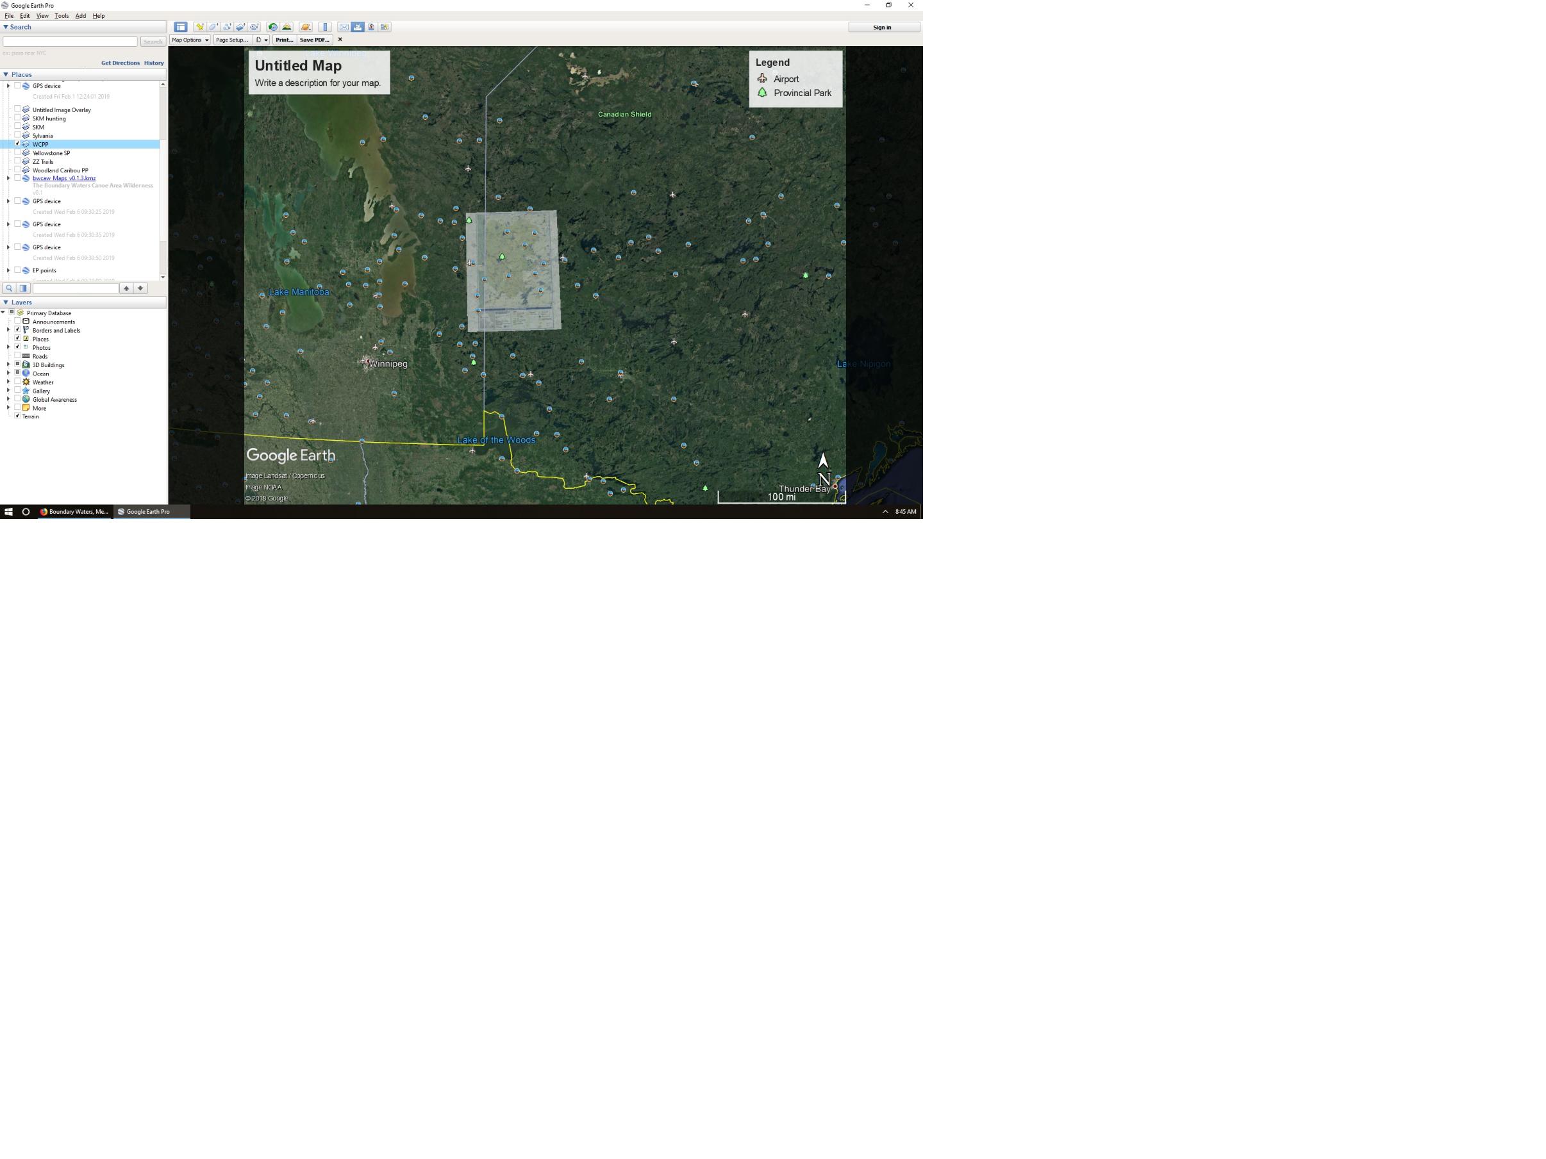Click the Get Directions link

pos(122,63)
